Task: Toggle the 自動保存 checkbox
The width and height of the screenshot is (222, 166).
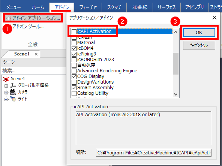Action: pyautogui.click(x=74, y=65)
